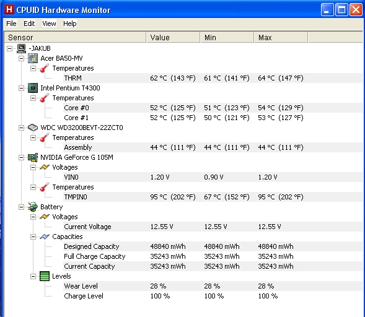This screenshot has height=317, width=365.
Task: Click the green Levels icon under Battery
Action: pyautogui.click(x=45, y=276)
